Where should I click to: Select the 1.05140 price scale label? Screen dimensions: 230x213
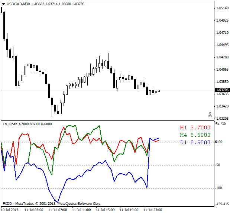(222, 8)
